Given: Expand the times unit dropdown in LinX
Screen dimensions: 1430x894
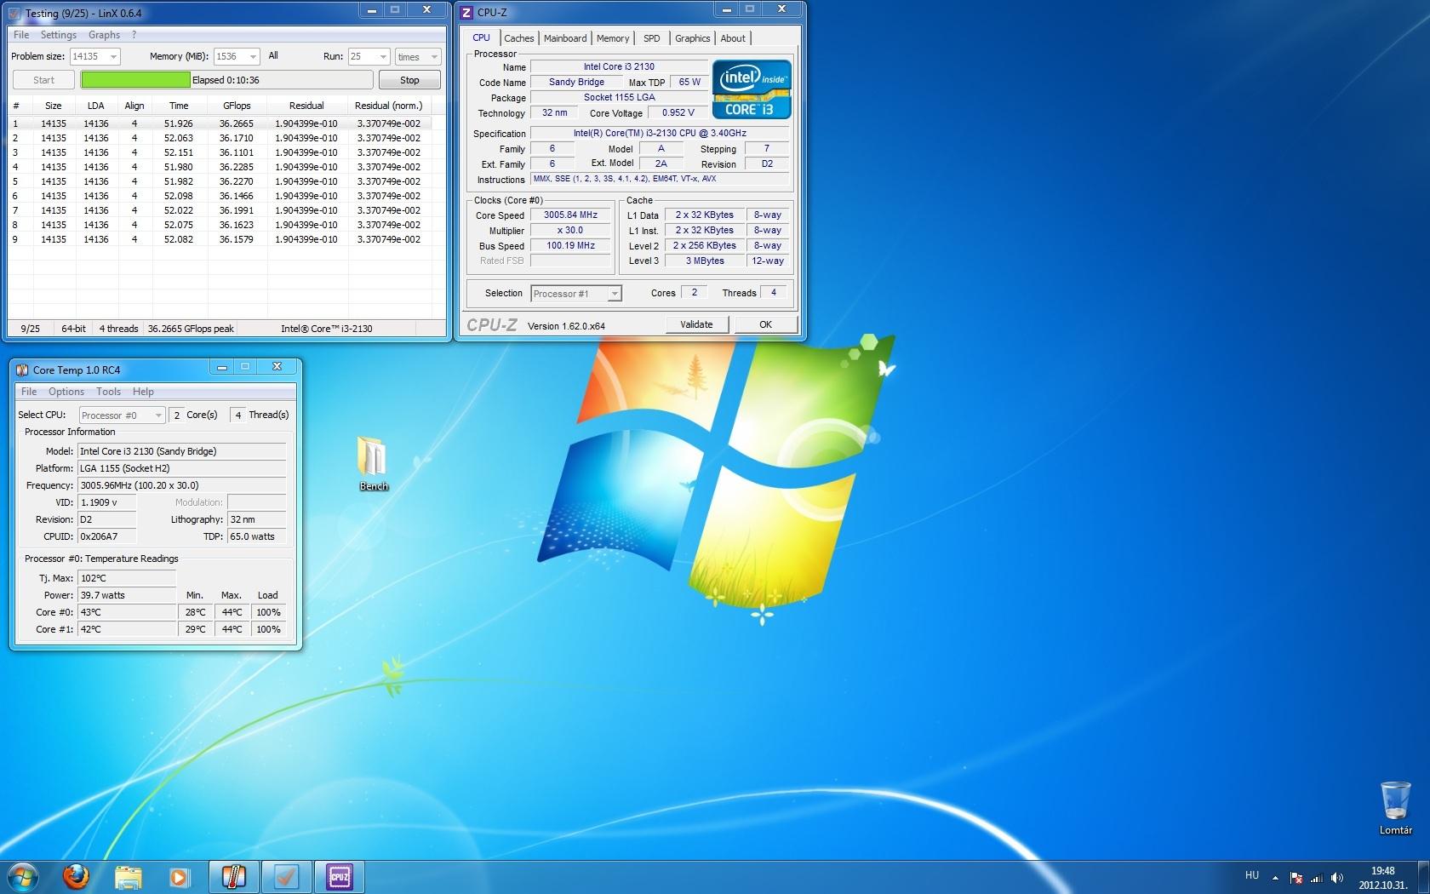Looking at the screenshot, I should [433, 56].
